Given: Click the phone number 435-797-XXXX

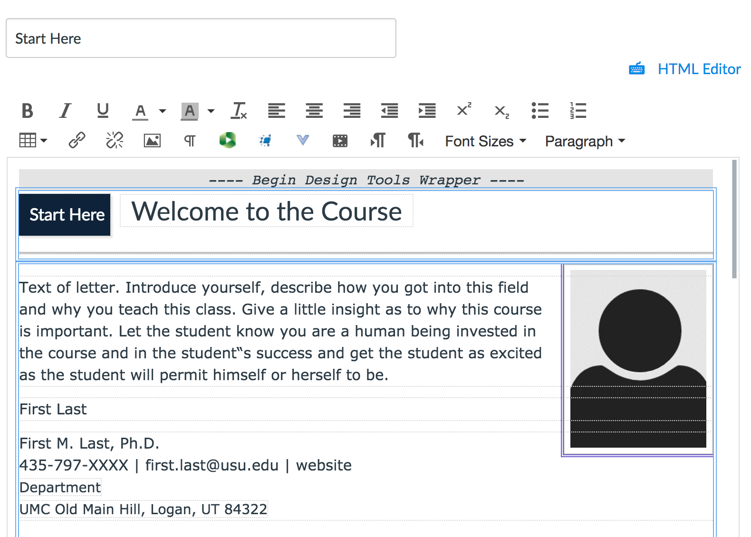Looking at the screenshot, I should point(74,465).
